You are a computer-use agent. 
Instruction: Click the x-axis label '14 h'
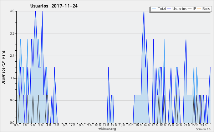coord(130,125)
